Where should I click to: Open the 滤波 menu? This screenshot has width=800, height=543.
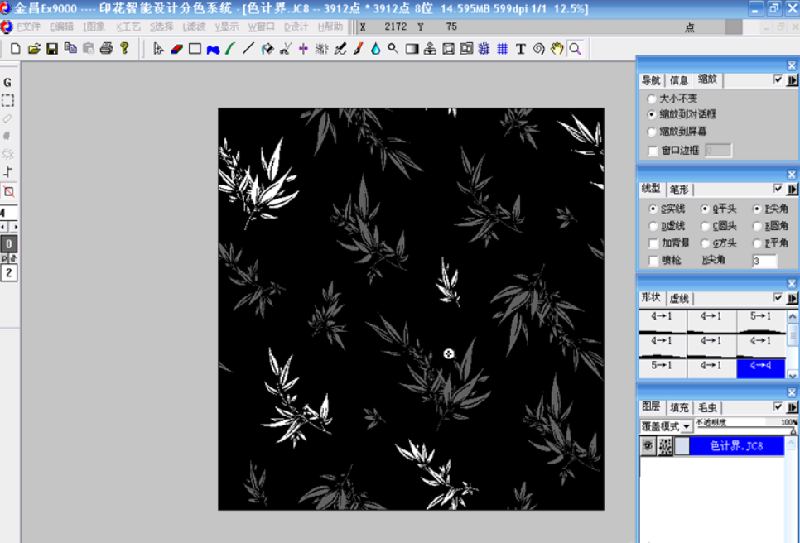194,26
